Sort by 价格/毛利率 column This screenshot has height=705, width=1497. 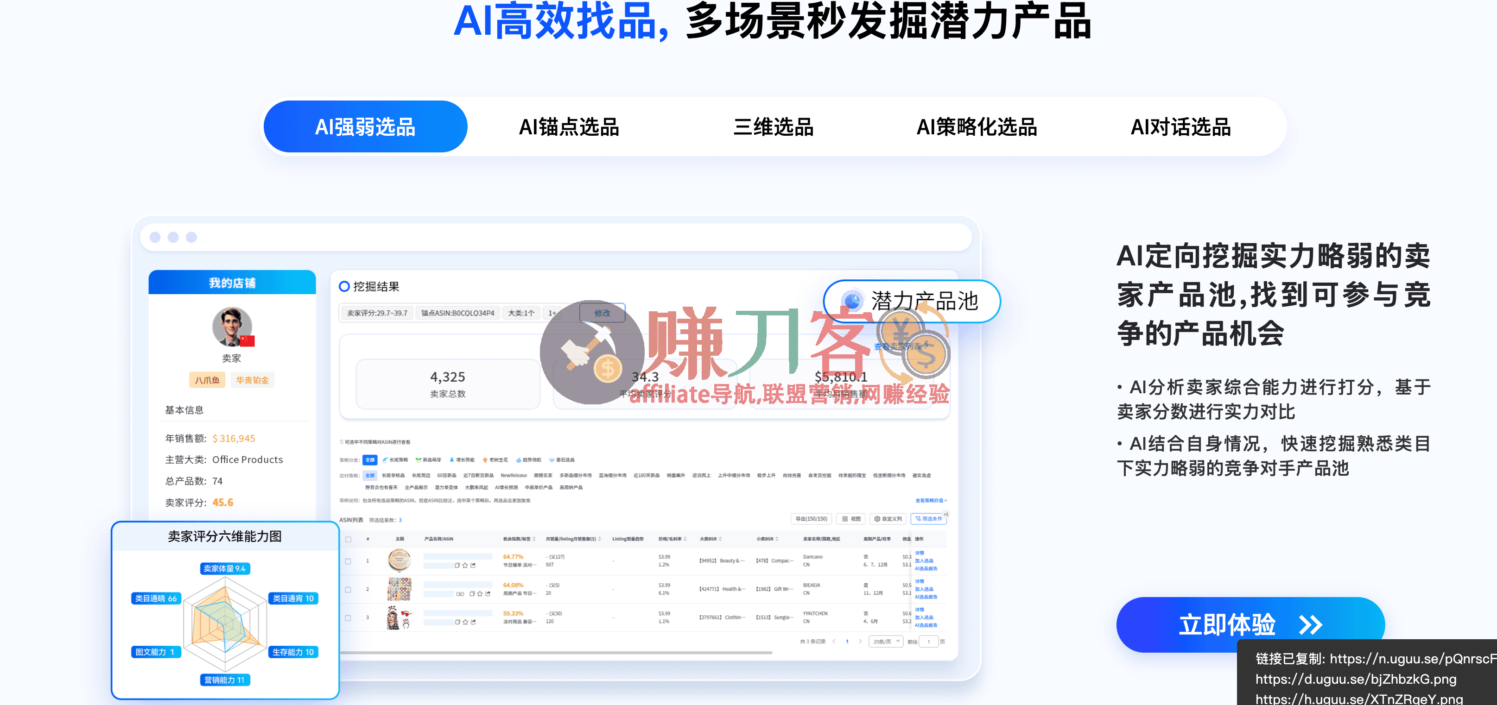[685, 539]
